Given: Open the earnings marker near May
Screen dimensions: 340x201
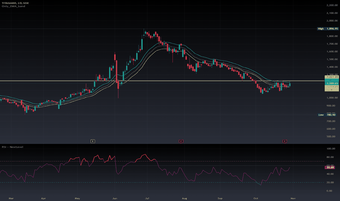Looking at the screenshot, I should tap(93, 141).
